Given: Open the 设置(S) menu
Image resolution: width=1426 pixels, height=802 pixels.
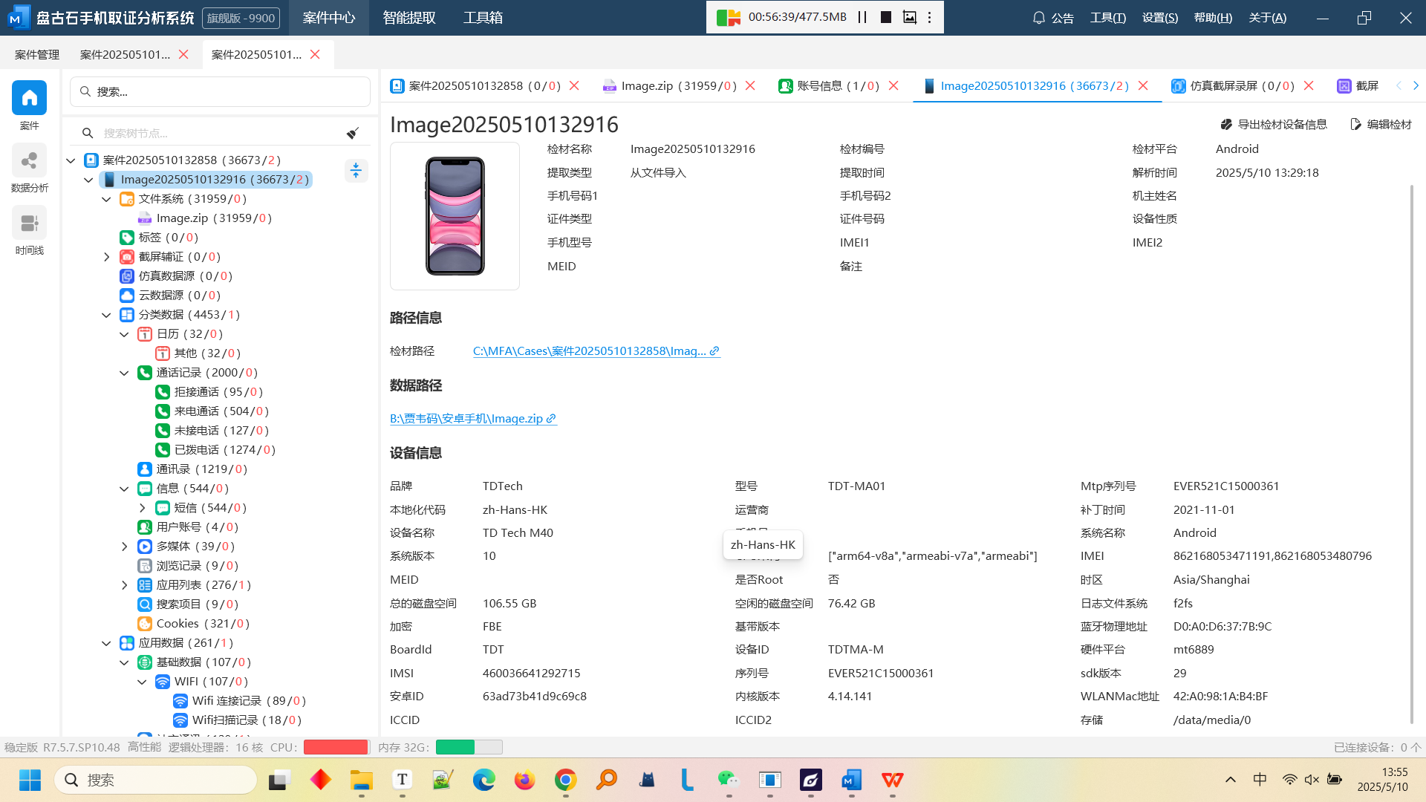Looking at the screenshot, I should coord(1160,18).
